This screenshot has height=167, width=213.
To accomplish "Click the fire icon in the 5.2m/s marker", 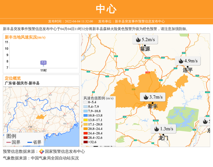I will [137, 39].
